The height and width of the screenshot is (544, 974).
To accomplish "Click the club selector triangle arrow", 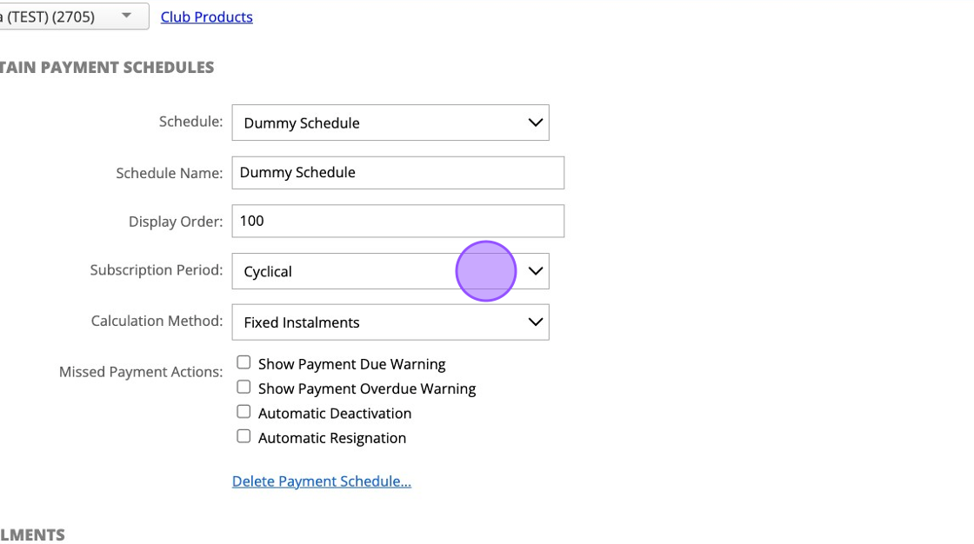I will 127,16.
